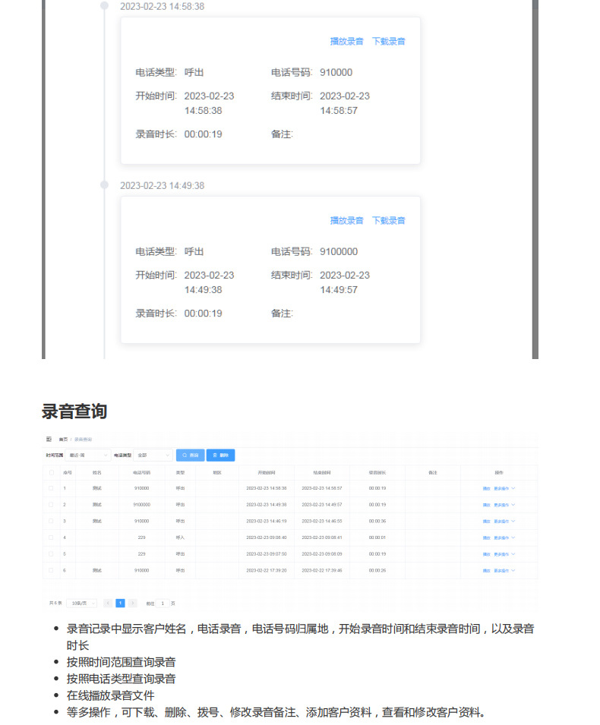Click the 开始时间 column header
The height and width of the screenshot is (725, 600).
pyautogui.click(x=267, y=472)
